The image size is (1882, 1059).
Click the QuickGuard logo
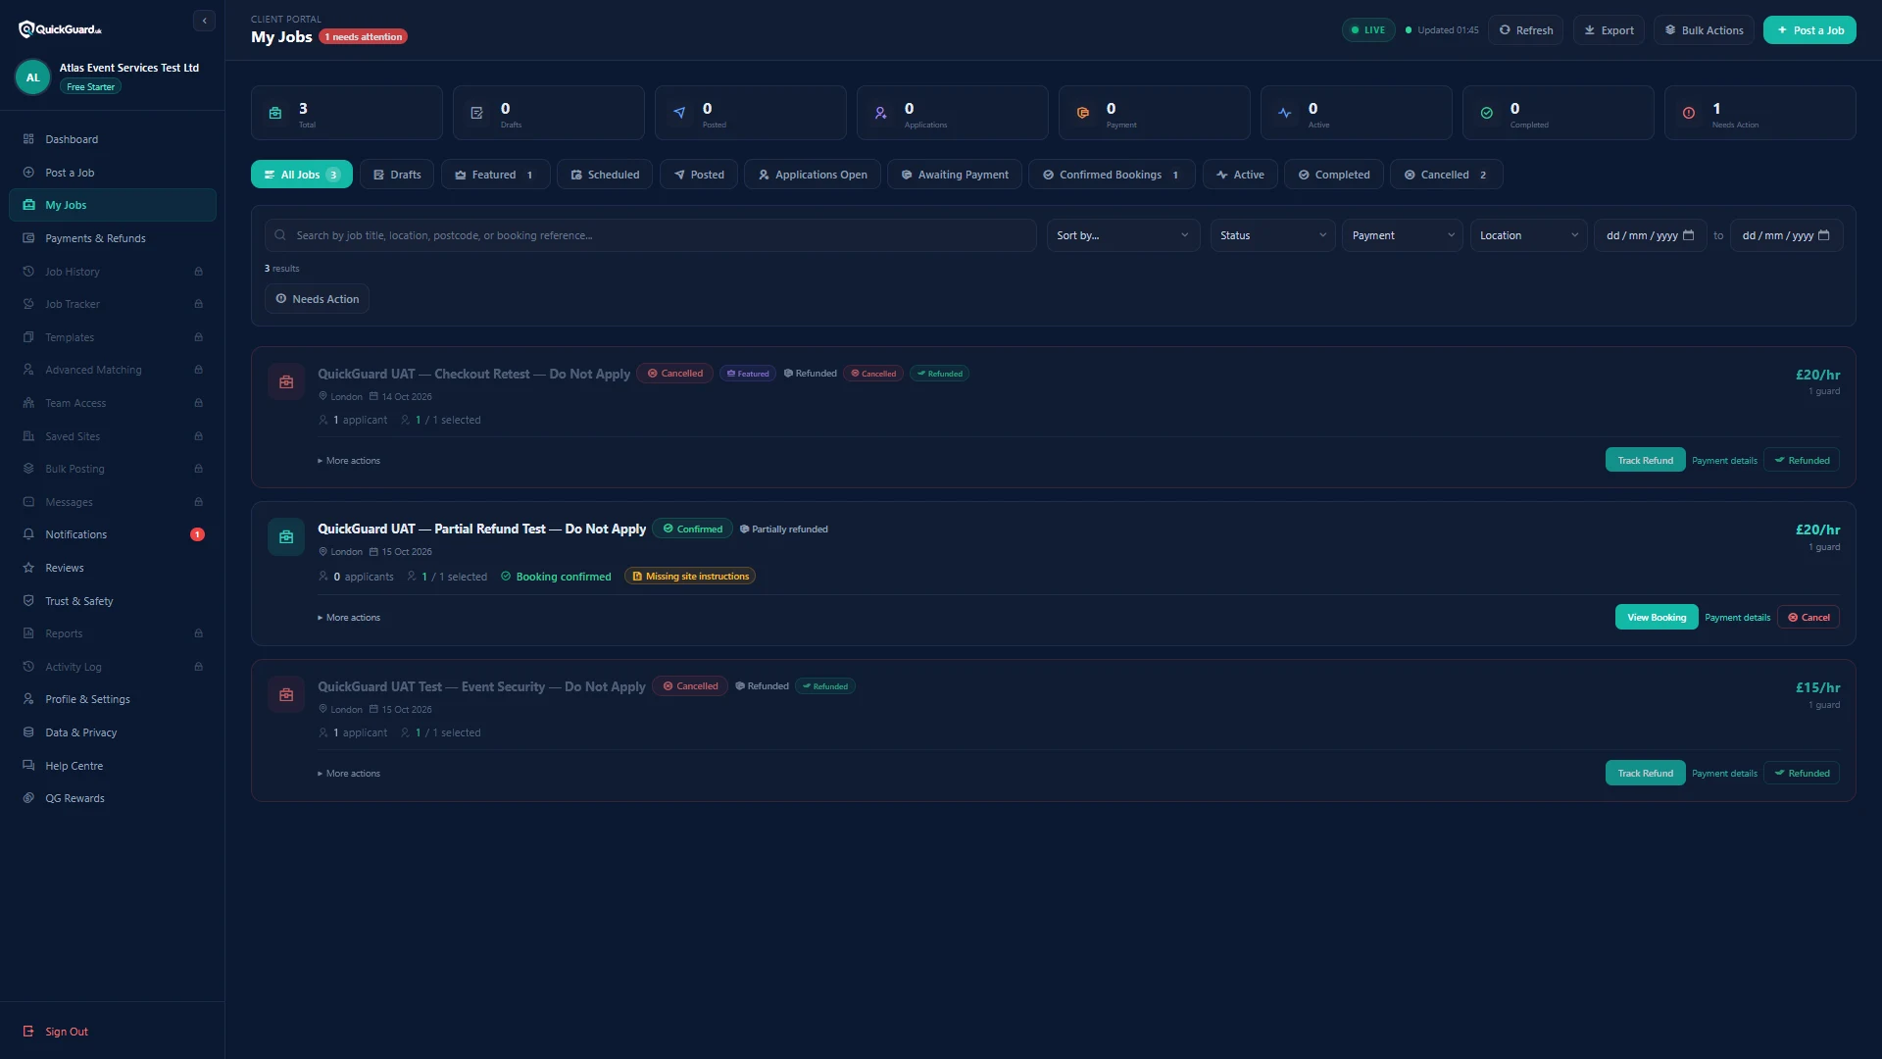click(x=60, y=29)
